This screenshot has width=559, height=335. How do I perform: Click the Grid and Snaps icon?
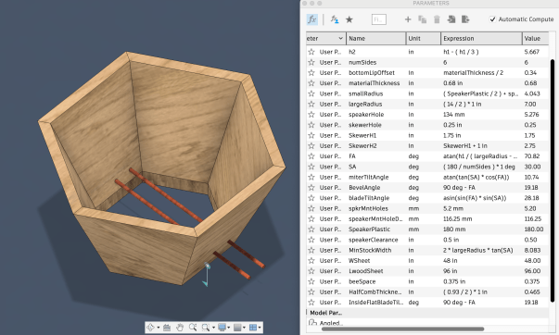click(237, 328)
